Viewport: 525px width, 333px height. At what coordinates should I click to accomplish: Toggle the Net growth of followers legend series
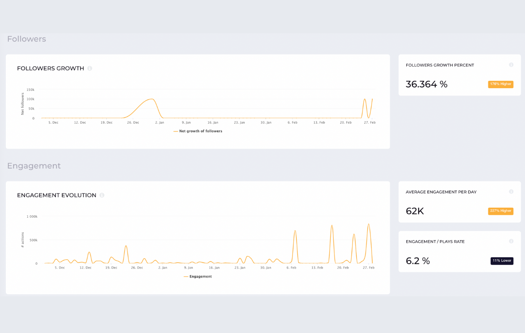(x=198, y=131)
